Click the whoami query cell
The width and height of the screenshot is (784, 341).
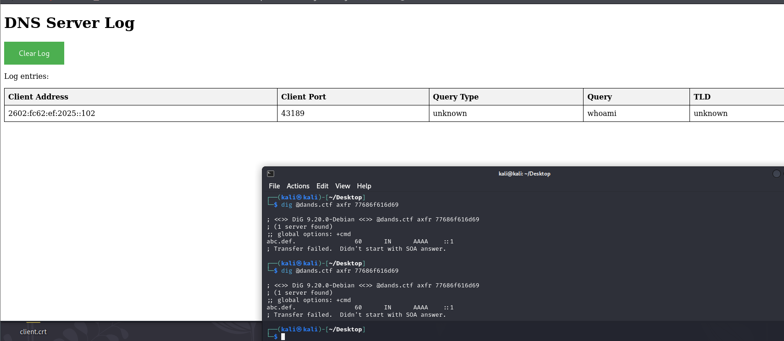tap(601, 113)
